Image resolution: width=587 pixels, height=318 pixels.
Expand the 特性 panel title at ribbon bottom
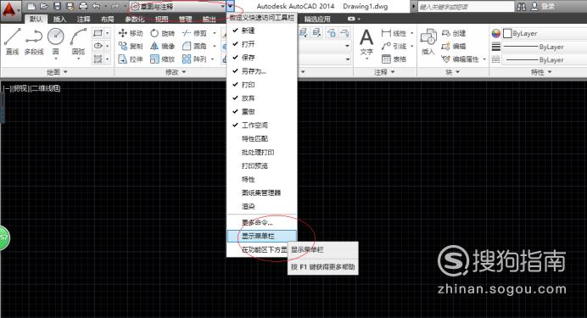tap(541, 72)
